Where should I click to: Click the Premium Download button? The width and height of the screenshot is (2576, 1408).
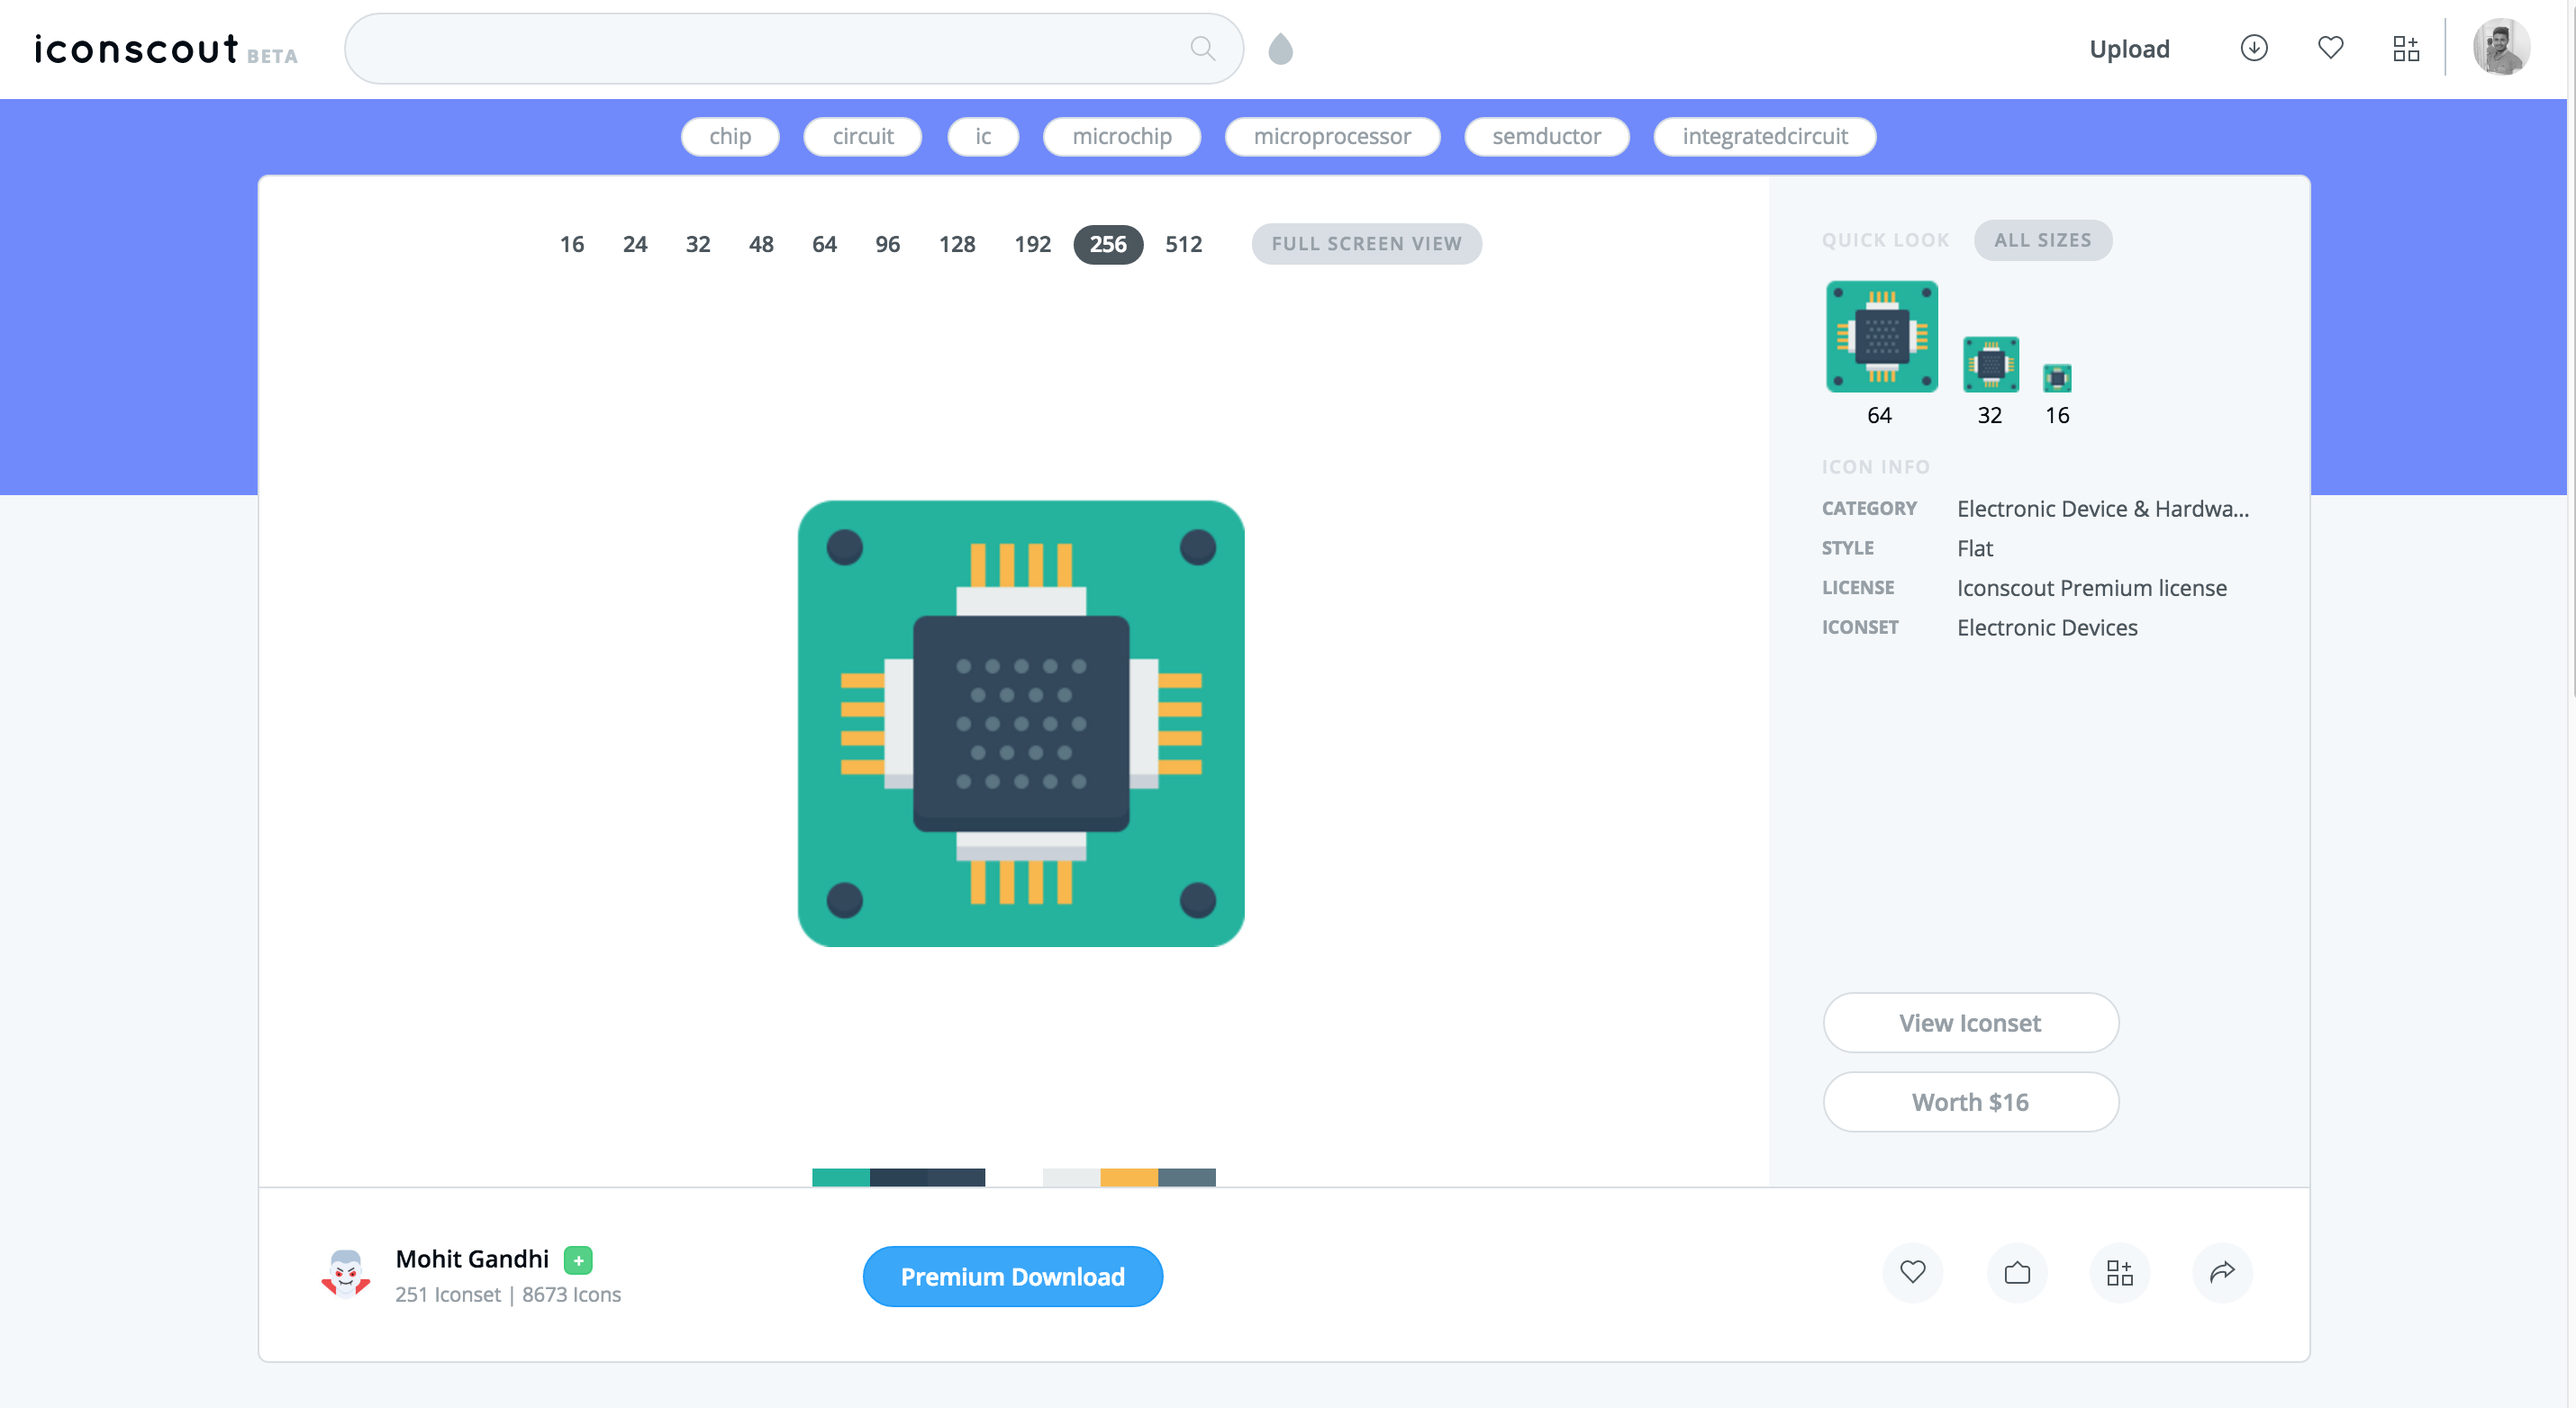1012,1276
